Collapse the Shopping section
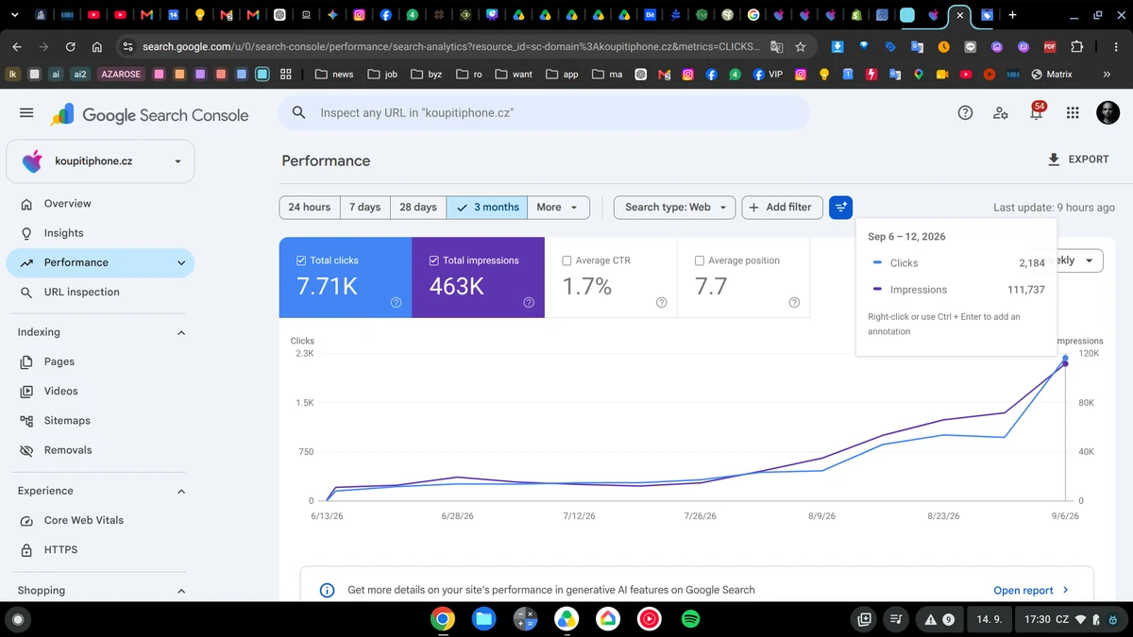 (x=181, y=591)
